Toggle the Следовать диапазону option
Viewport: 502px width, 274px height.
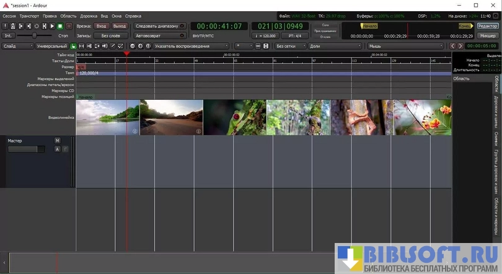[159, 26]
